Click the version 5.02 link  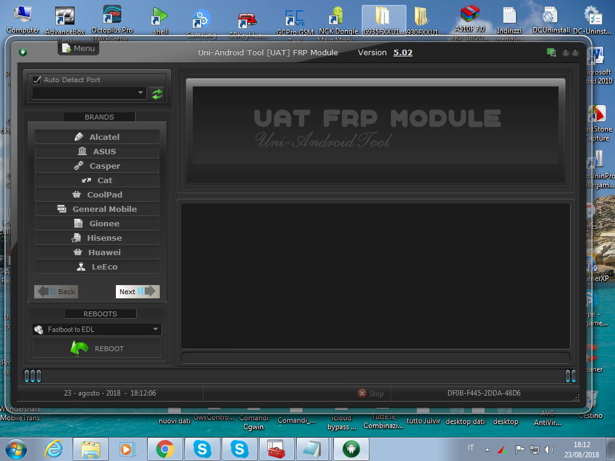point(403,53)
